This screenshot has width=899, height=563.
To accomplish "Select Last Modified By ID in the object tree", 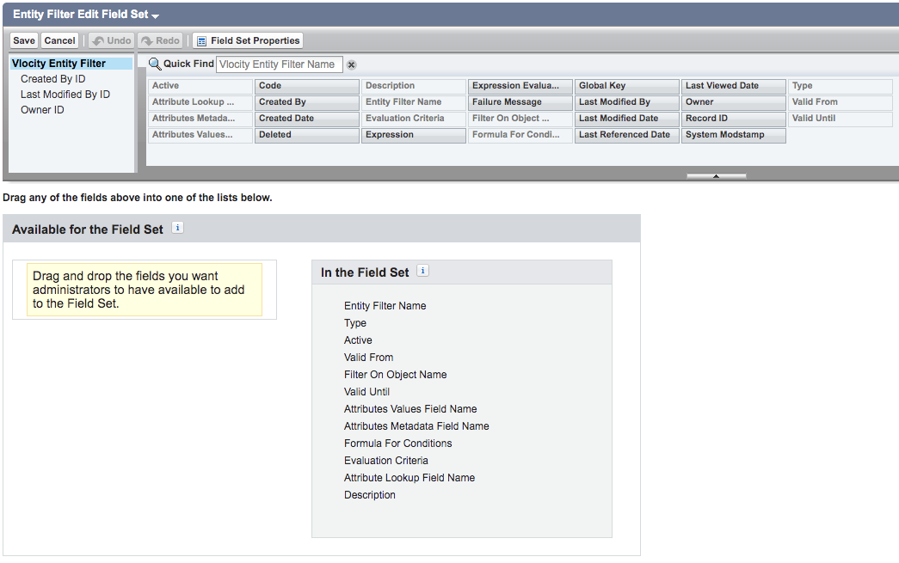I will [x=65, y=95].
